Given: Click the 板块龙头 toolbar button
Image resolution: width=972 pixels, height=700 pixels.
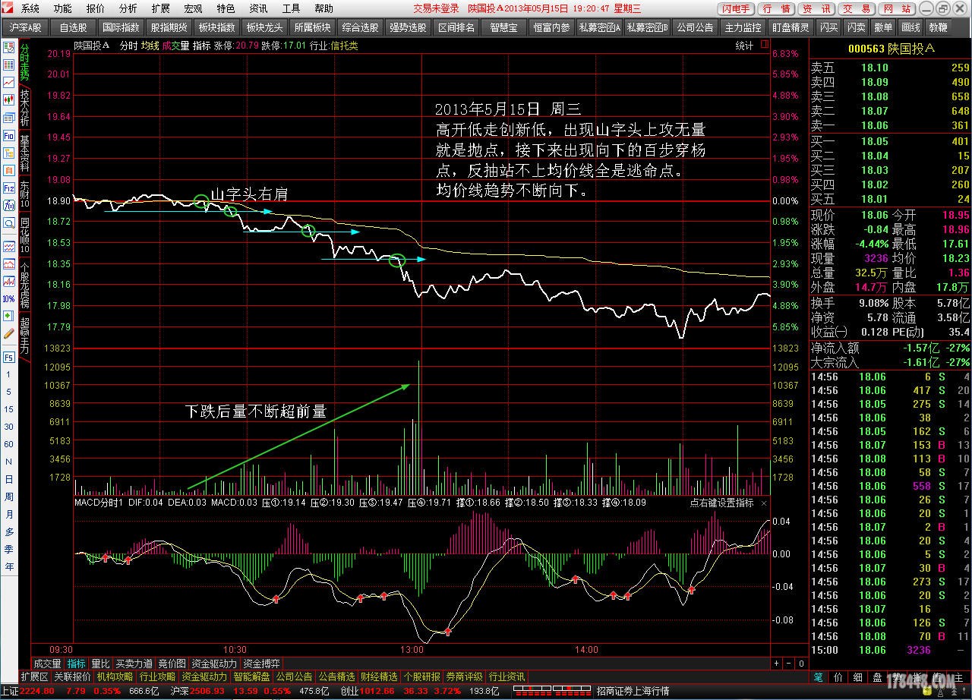Looking at the screenshot, I should pos(264,27).
